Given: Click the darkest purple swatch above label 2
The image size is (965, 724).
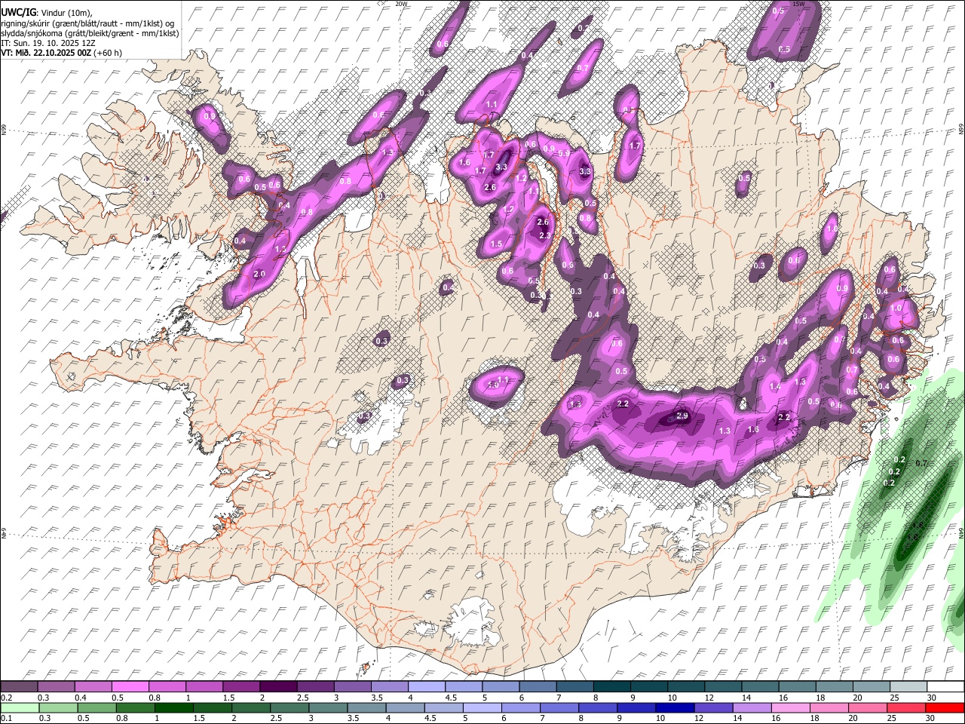Looking at the screenshot, I should pyautogui.click(x=278, y=686).
